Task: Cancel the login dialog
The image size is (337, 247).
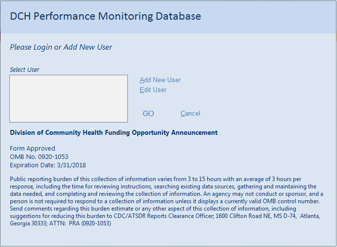Action: coord(190,114)
